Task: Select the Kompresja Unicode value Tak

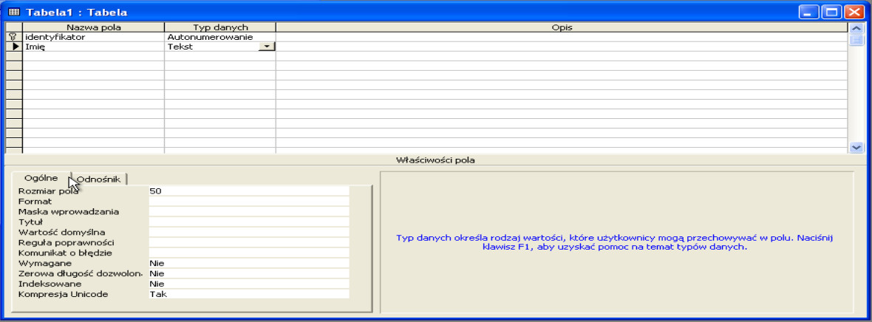Action: coord(248,294)
